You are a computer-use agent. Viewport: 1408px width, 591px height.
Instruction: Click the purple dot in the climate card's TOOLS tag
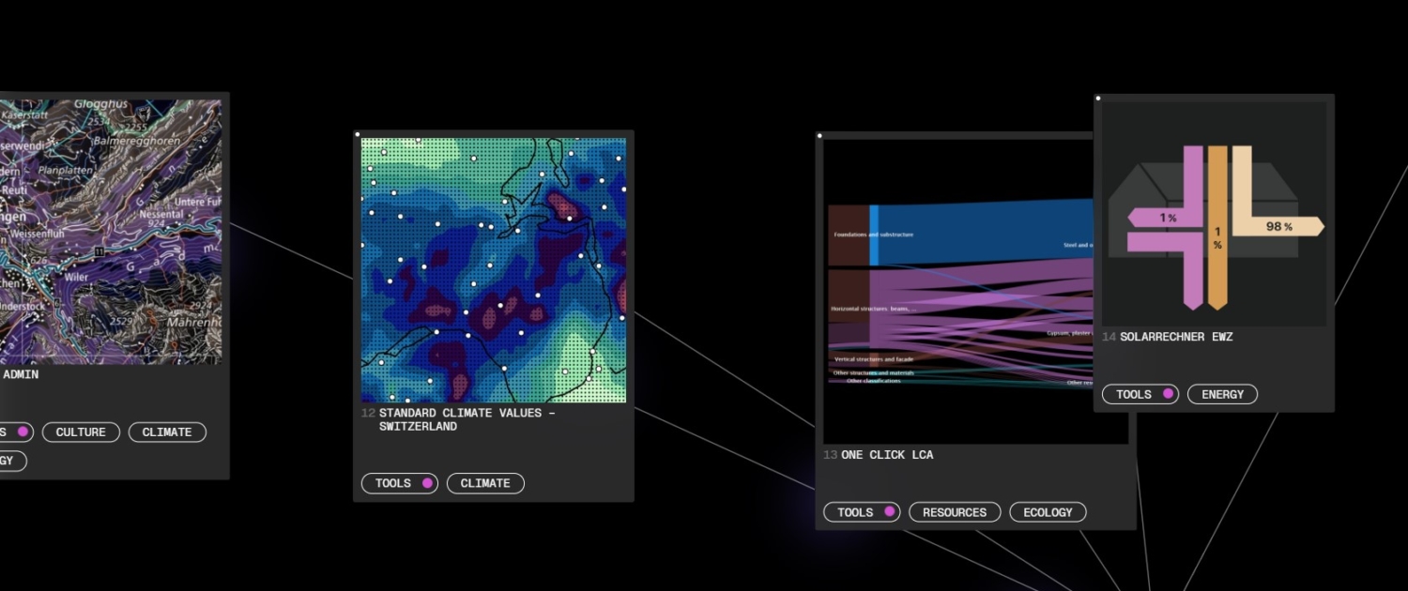pyautogui.click(x=427, y=483)
